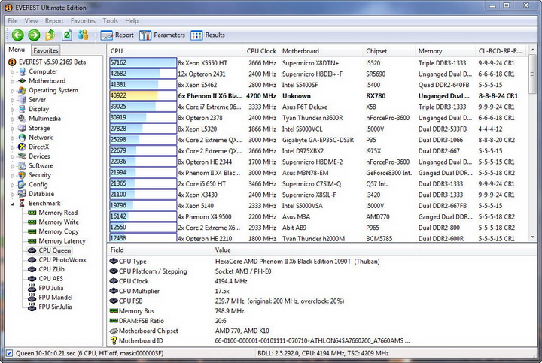Screen dimensions: 542x363
Task: Open the Report menu
Action: [54, 21]
